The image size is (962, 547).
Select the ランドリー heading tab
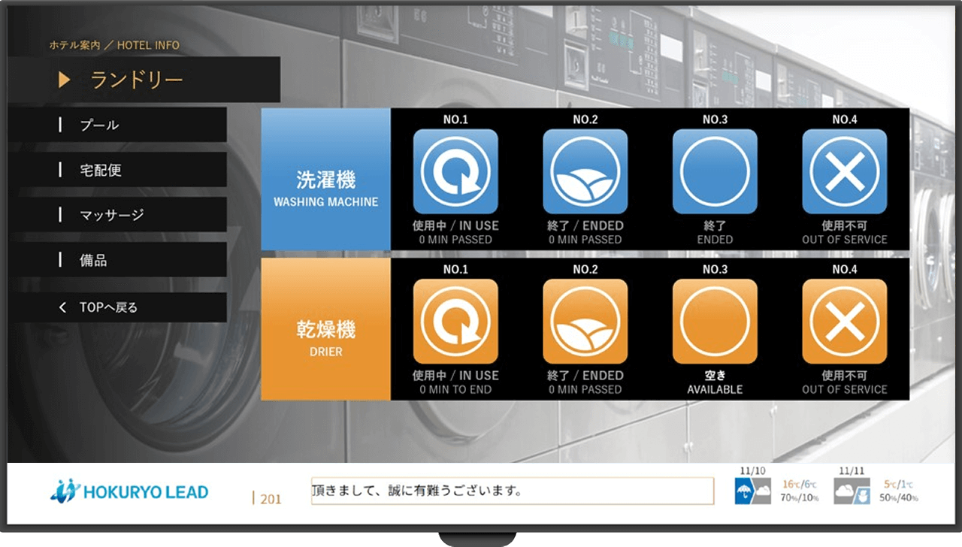point(144,80)
